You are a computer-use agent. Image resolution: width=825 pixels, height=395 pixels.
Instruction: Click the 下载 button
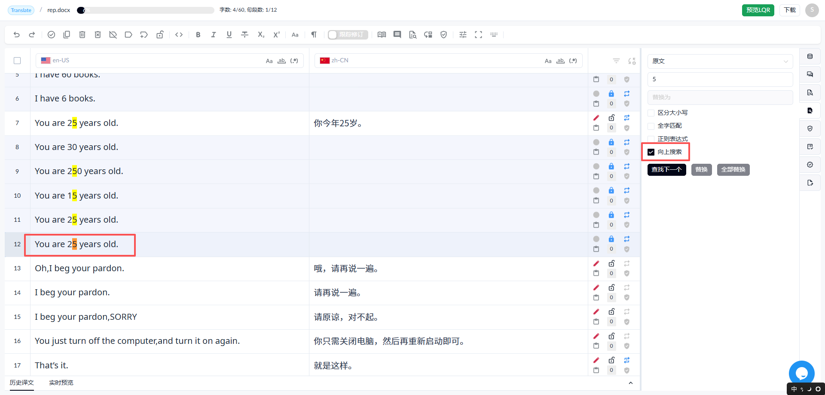[790, 10]
